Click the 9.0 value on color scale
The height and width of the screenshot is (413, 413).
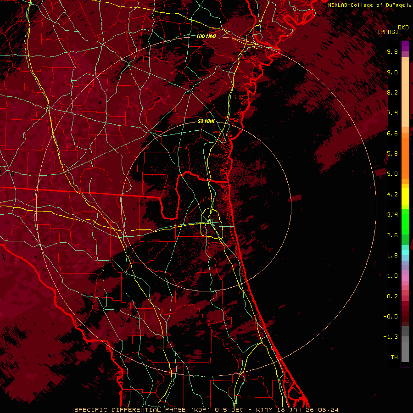[x=392, y=72]
